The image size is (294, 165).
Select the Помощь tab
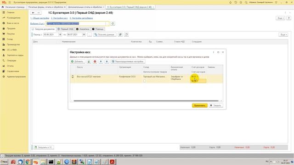point(98,29)
